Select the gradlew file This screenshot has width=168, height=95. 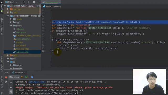pyautogui.click(x=19, y=42)
